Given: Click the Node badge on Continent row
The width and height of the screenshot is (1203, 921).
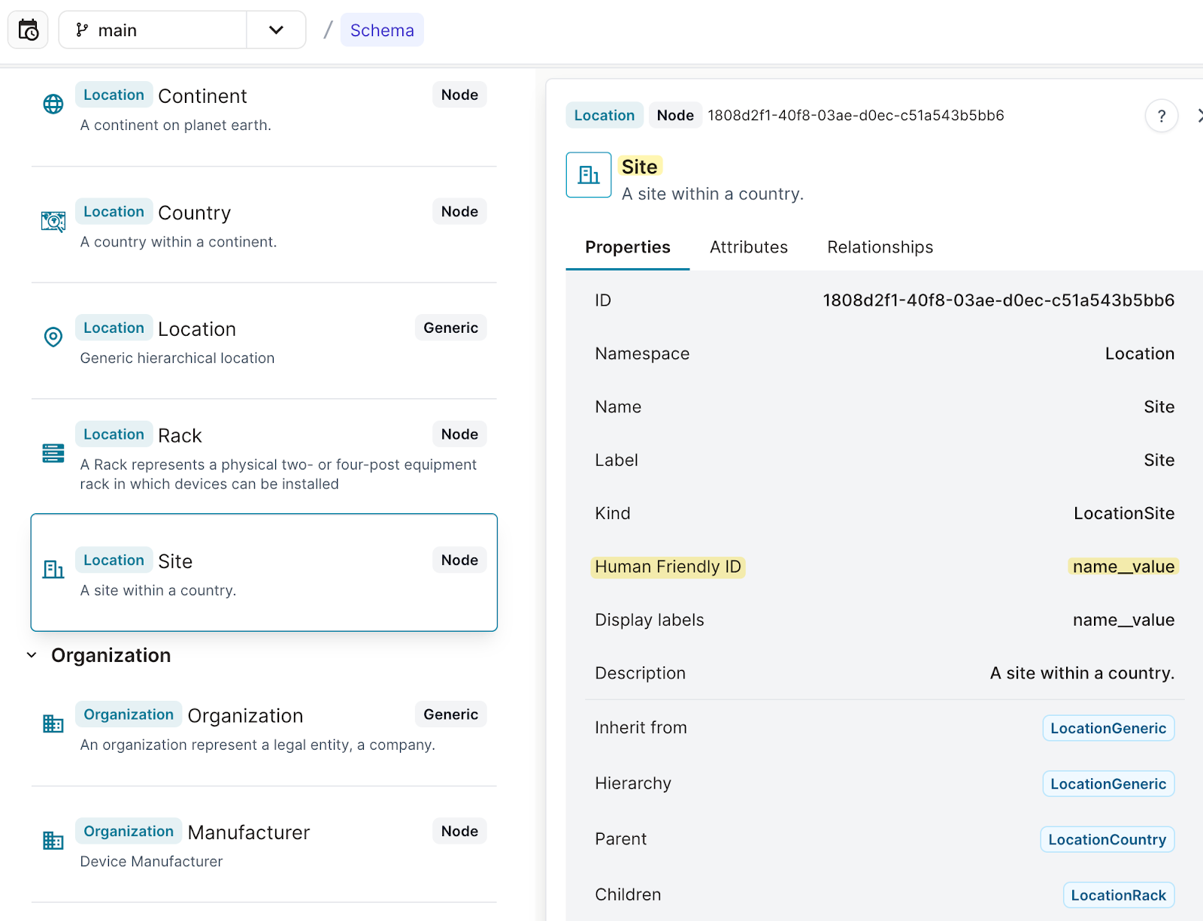Looking at the screenshot, I should [x=459, y=95].
